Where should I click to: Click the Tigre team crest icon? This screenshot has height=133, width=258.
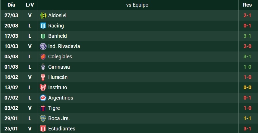tap(43, 108)
